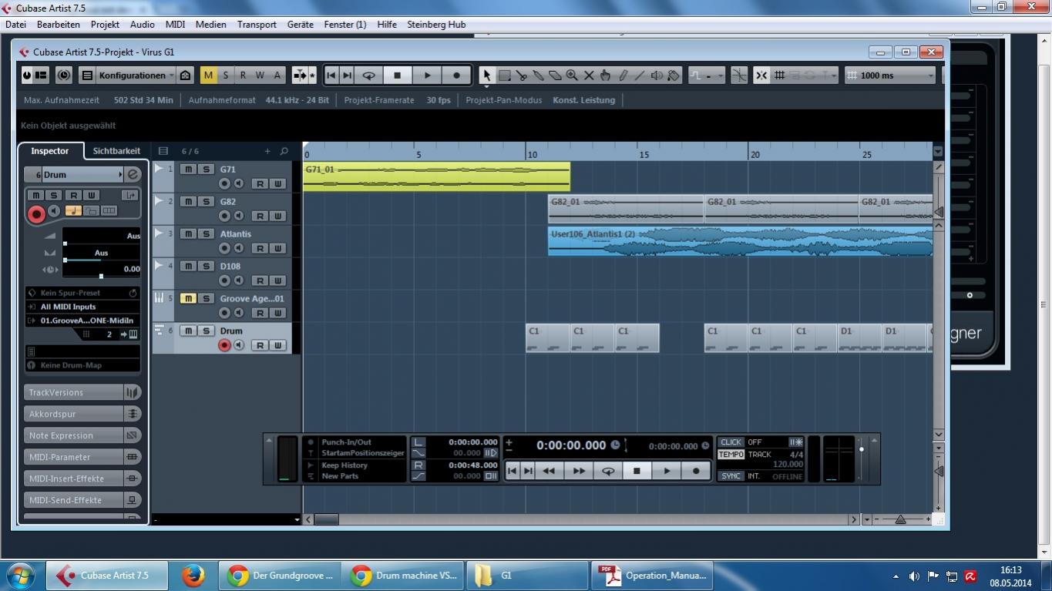Deactivate all Mute states toolbar M

pos(208,76)
